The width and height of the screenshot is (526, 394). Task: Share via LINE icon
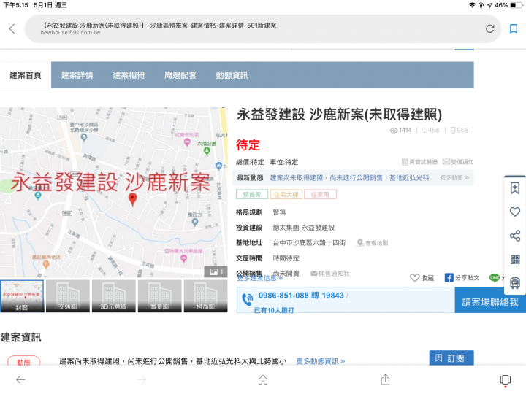495,278
